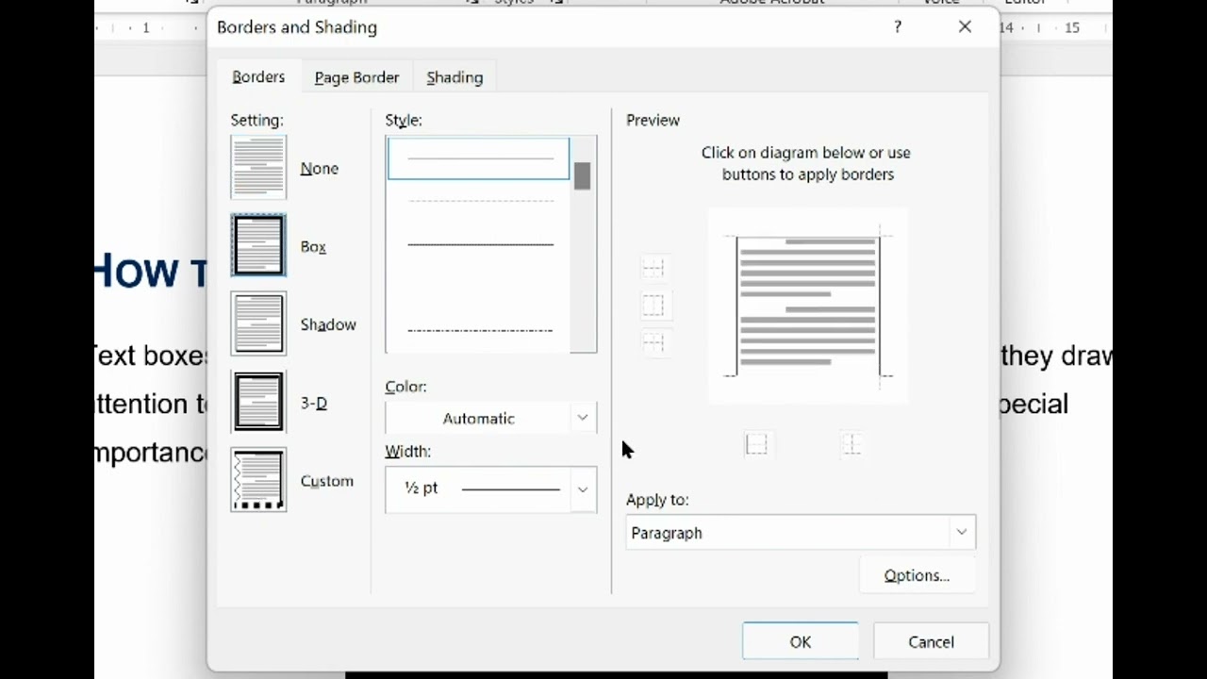Pick the Shadow border setting icon
Screen dimensions: 1207x679
pos(258,323)
